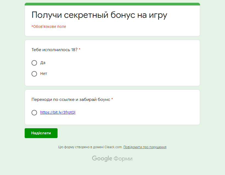
Task: Open the Повідомити про порушення link
Action: coord(145,147)
